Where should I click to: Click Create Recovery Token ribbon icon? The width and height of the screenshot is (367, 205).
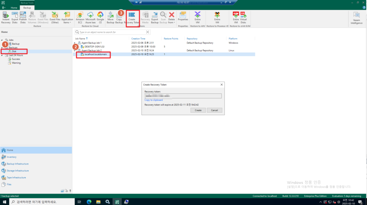[132, 18]
